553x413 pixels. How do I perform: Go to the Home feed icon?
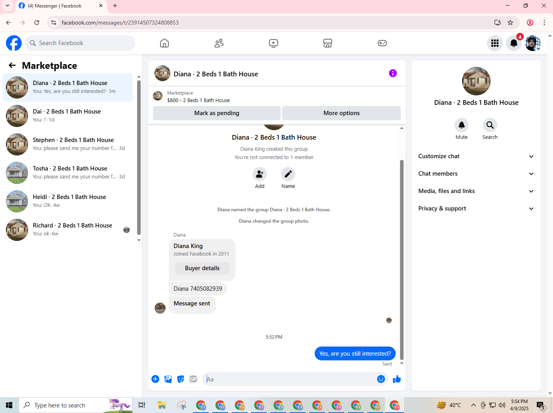(164, 43)
